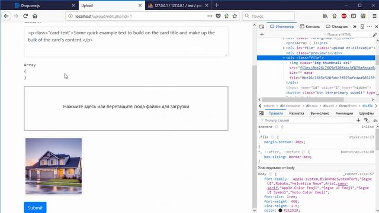Bookmark this page with the star icon
The width and height of the screenshot is (379, 213).
[x=235, y=16]
